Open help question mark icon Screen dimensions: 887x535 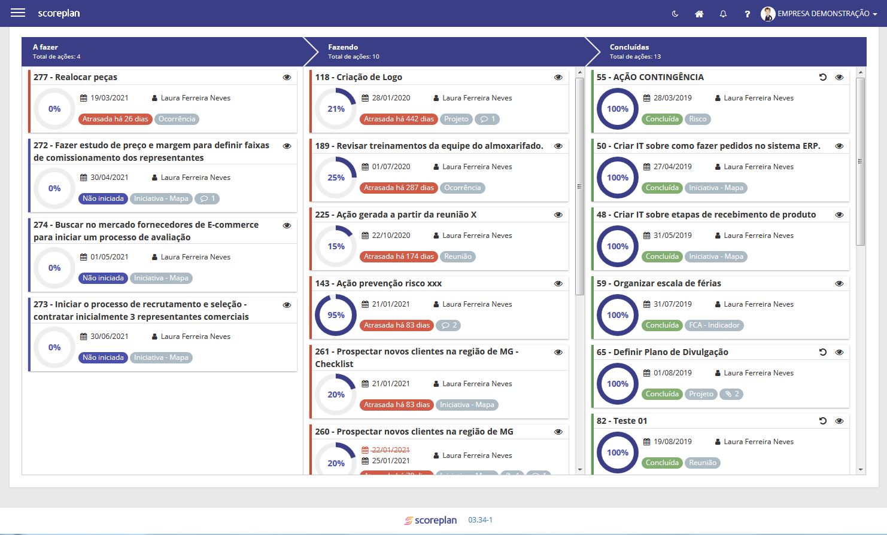[x=747, y=14]
